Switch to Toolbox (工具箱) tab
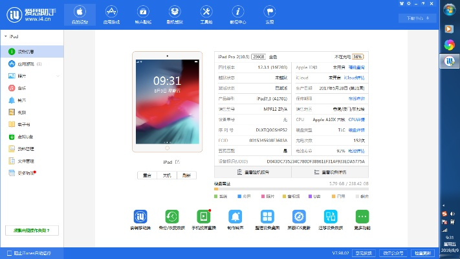 pyautogui.click(x=206, y=15)
